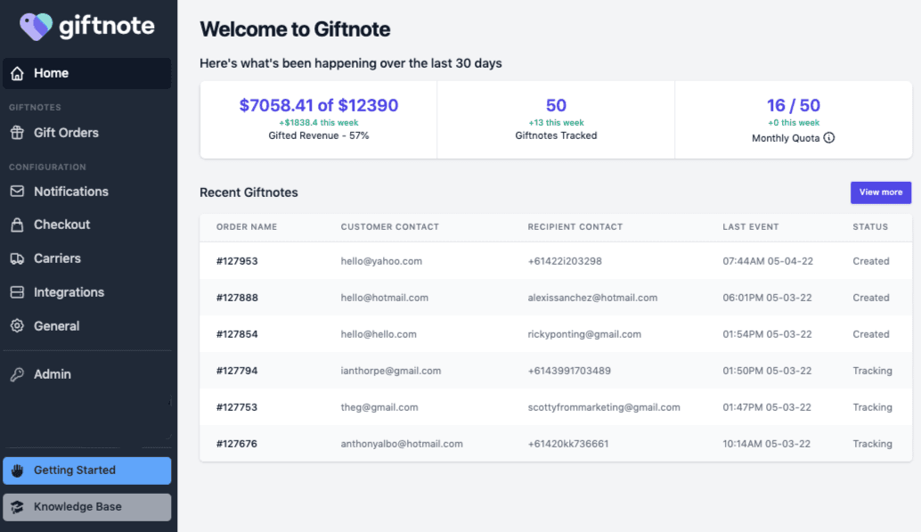Click the giftnote wordmark text
Screen dimensions: 921x532
[106, 26]
